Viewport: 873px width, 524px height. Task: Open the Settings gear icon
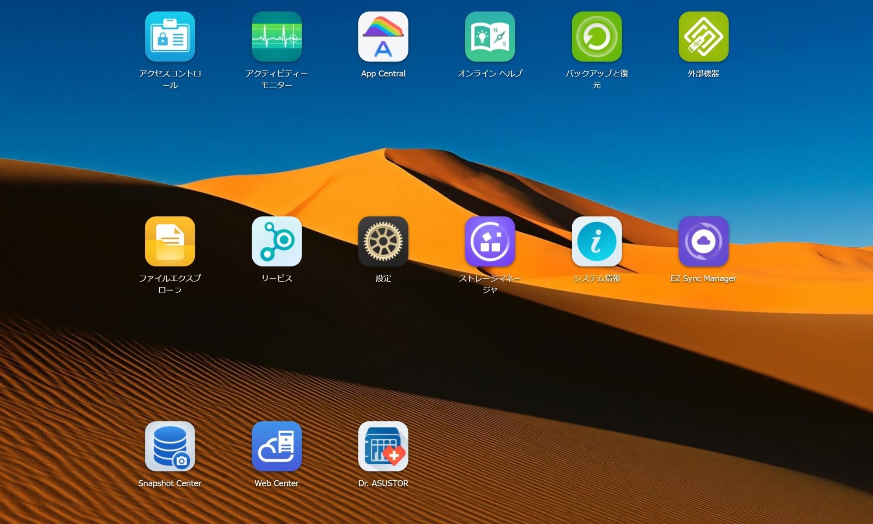click(383, 241)
